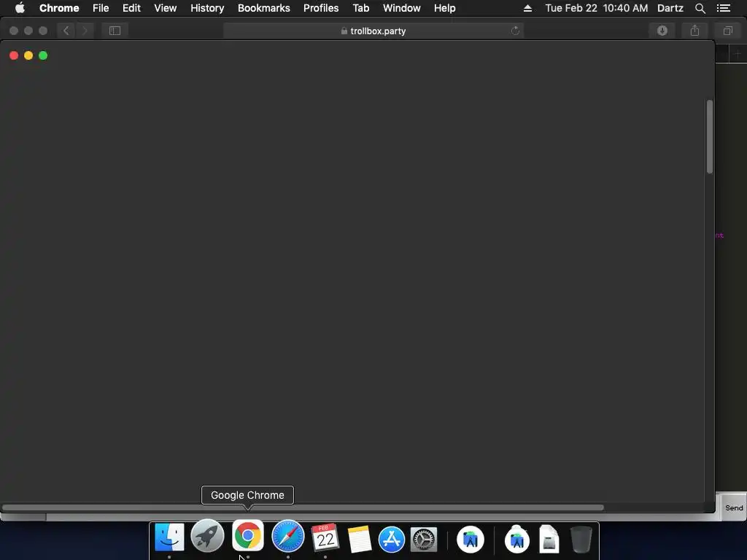Open the Edit menu
This screenshot has height=560, width=747.
click(x=131, y=8)
